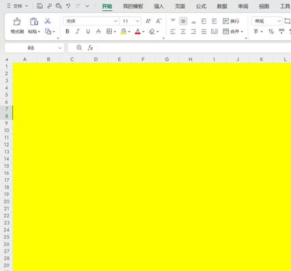
Task: Open the font size dropdown
Action: [138, 21]
